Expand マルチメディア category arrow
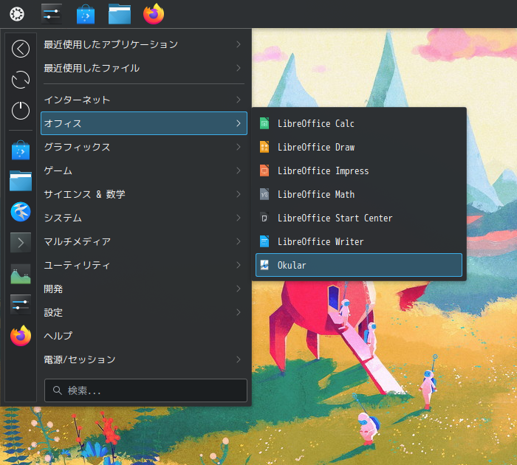 239,241
